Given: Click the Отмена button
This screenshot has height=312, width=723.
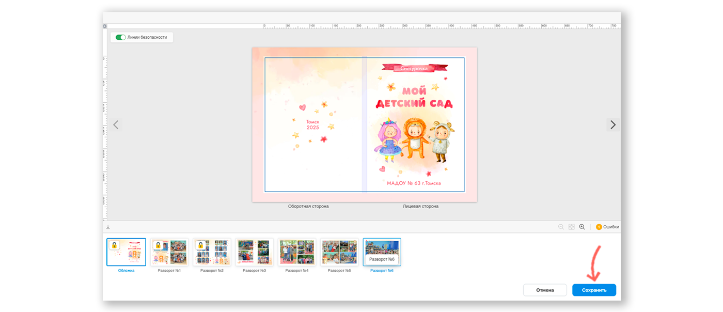Looking at the screenshot, I should [545, 290].
